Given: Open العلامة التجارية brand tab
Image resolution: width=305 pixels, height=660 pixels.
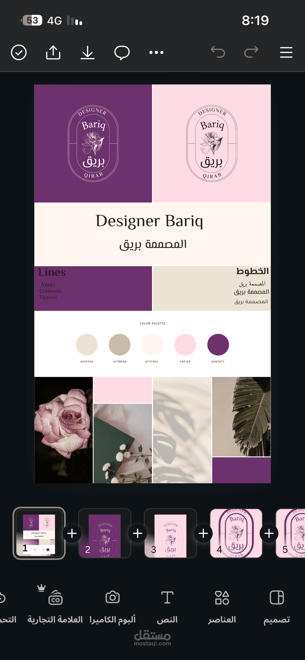Looking at the screenshot, I should tap(55, 607).
